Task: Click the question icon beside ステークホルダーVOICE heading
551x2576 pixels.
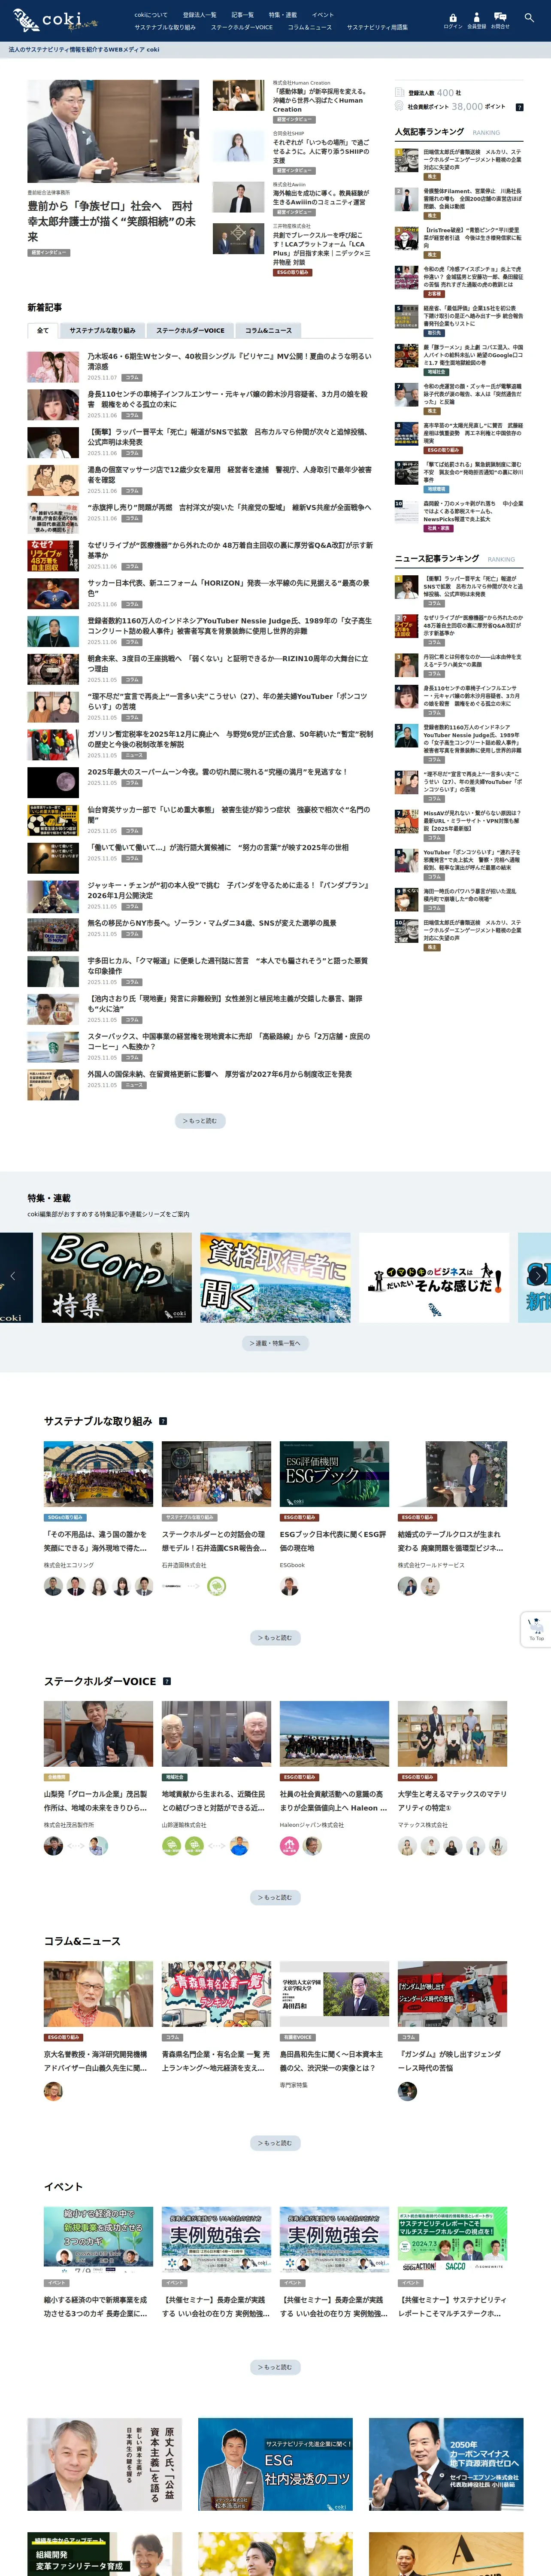Action: point(167,1681)
